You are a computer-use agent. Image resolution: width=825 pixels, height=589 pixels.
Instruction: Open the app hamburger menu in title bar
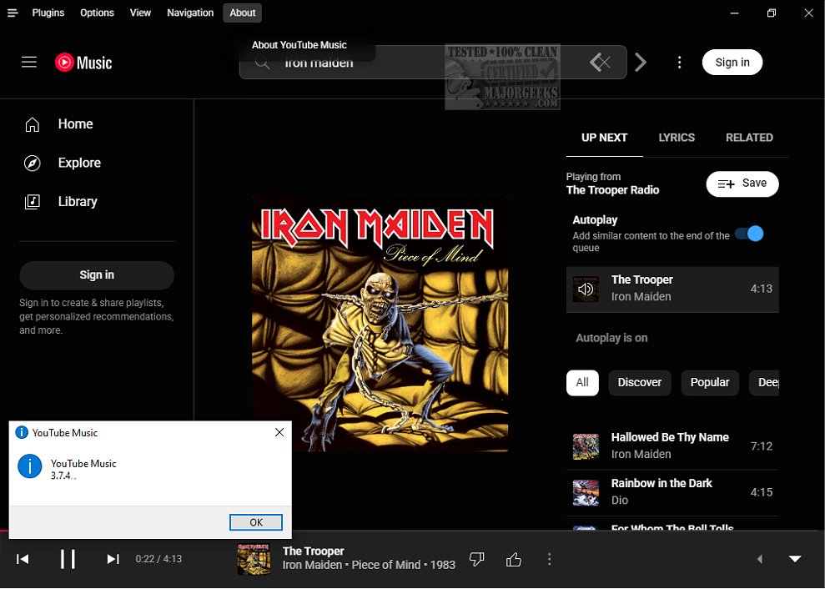(x=13, y=13)
